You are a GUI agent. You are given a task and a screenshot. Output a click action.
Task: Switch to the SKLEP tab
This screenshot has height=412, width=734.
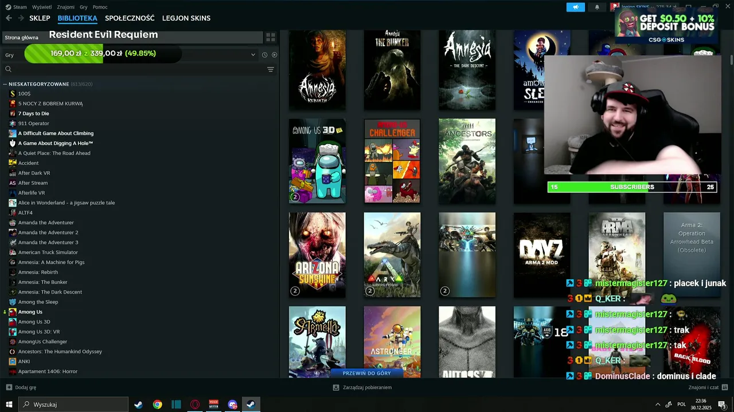click(x=40, y=18)
